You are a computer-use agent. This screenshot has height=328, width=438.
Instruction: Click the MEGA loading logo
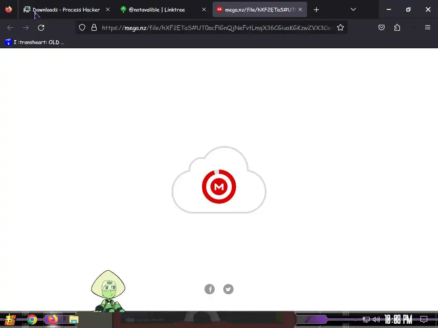coord(219,186)
